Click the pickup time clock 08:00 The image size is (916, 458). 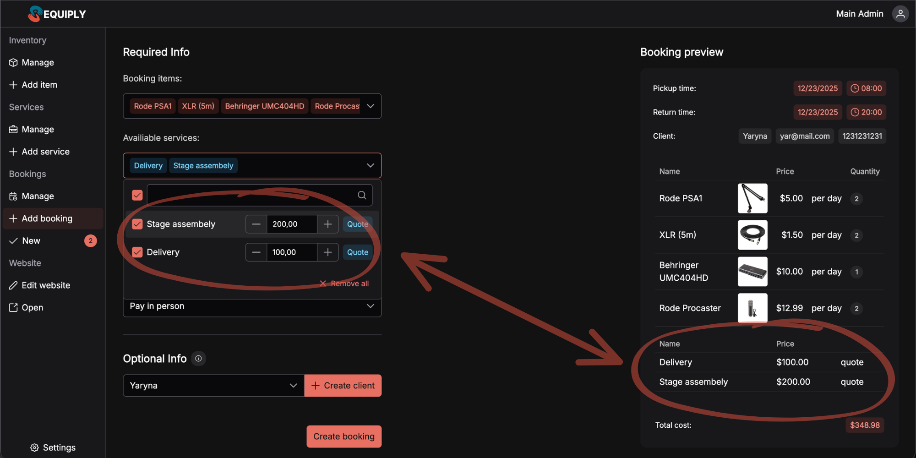pos(866,88)
